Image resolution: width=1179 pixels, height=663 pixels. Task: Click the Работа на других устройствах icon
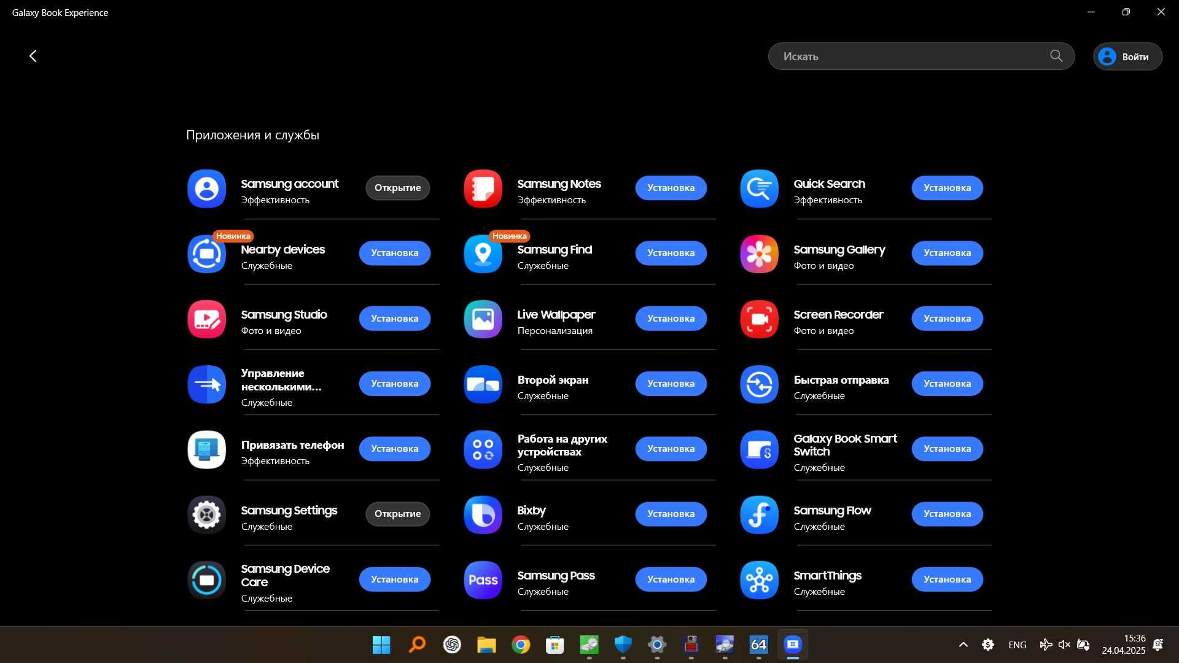483,449
